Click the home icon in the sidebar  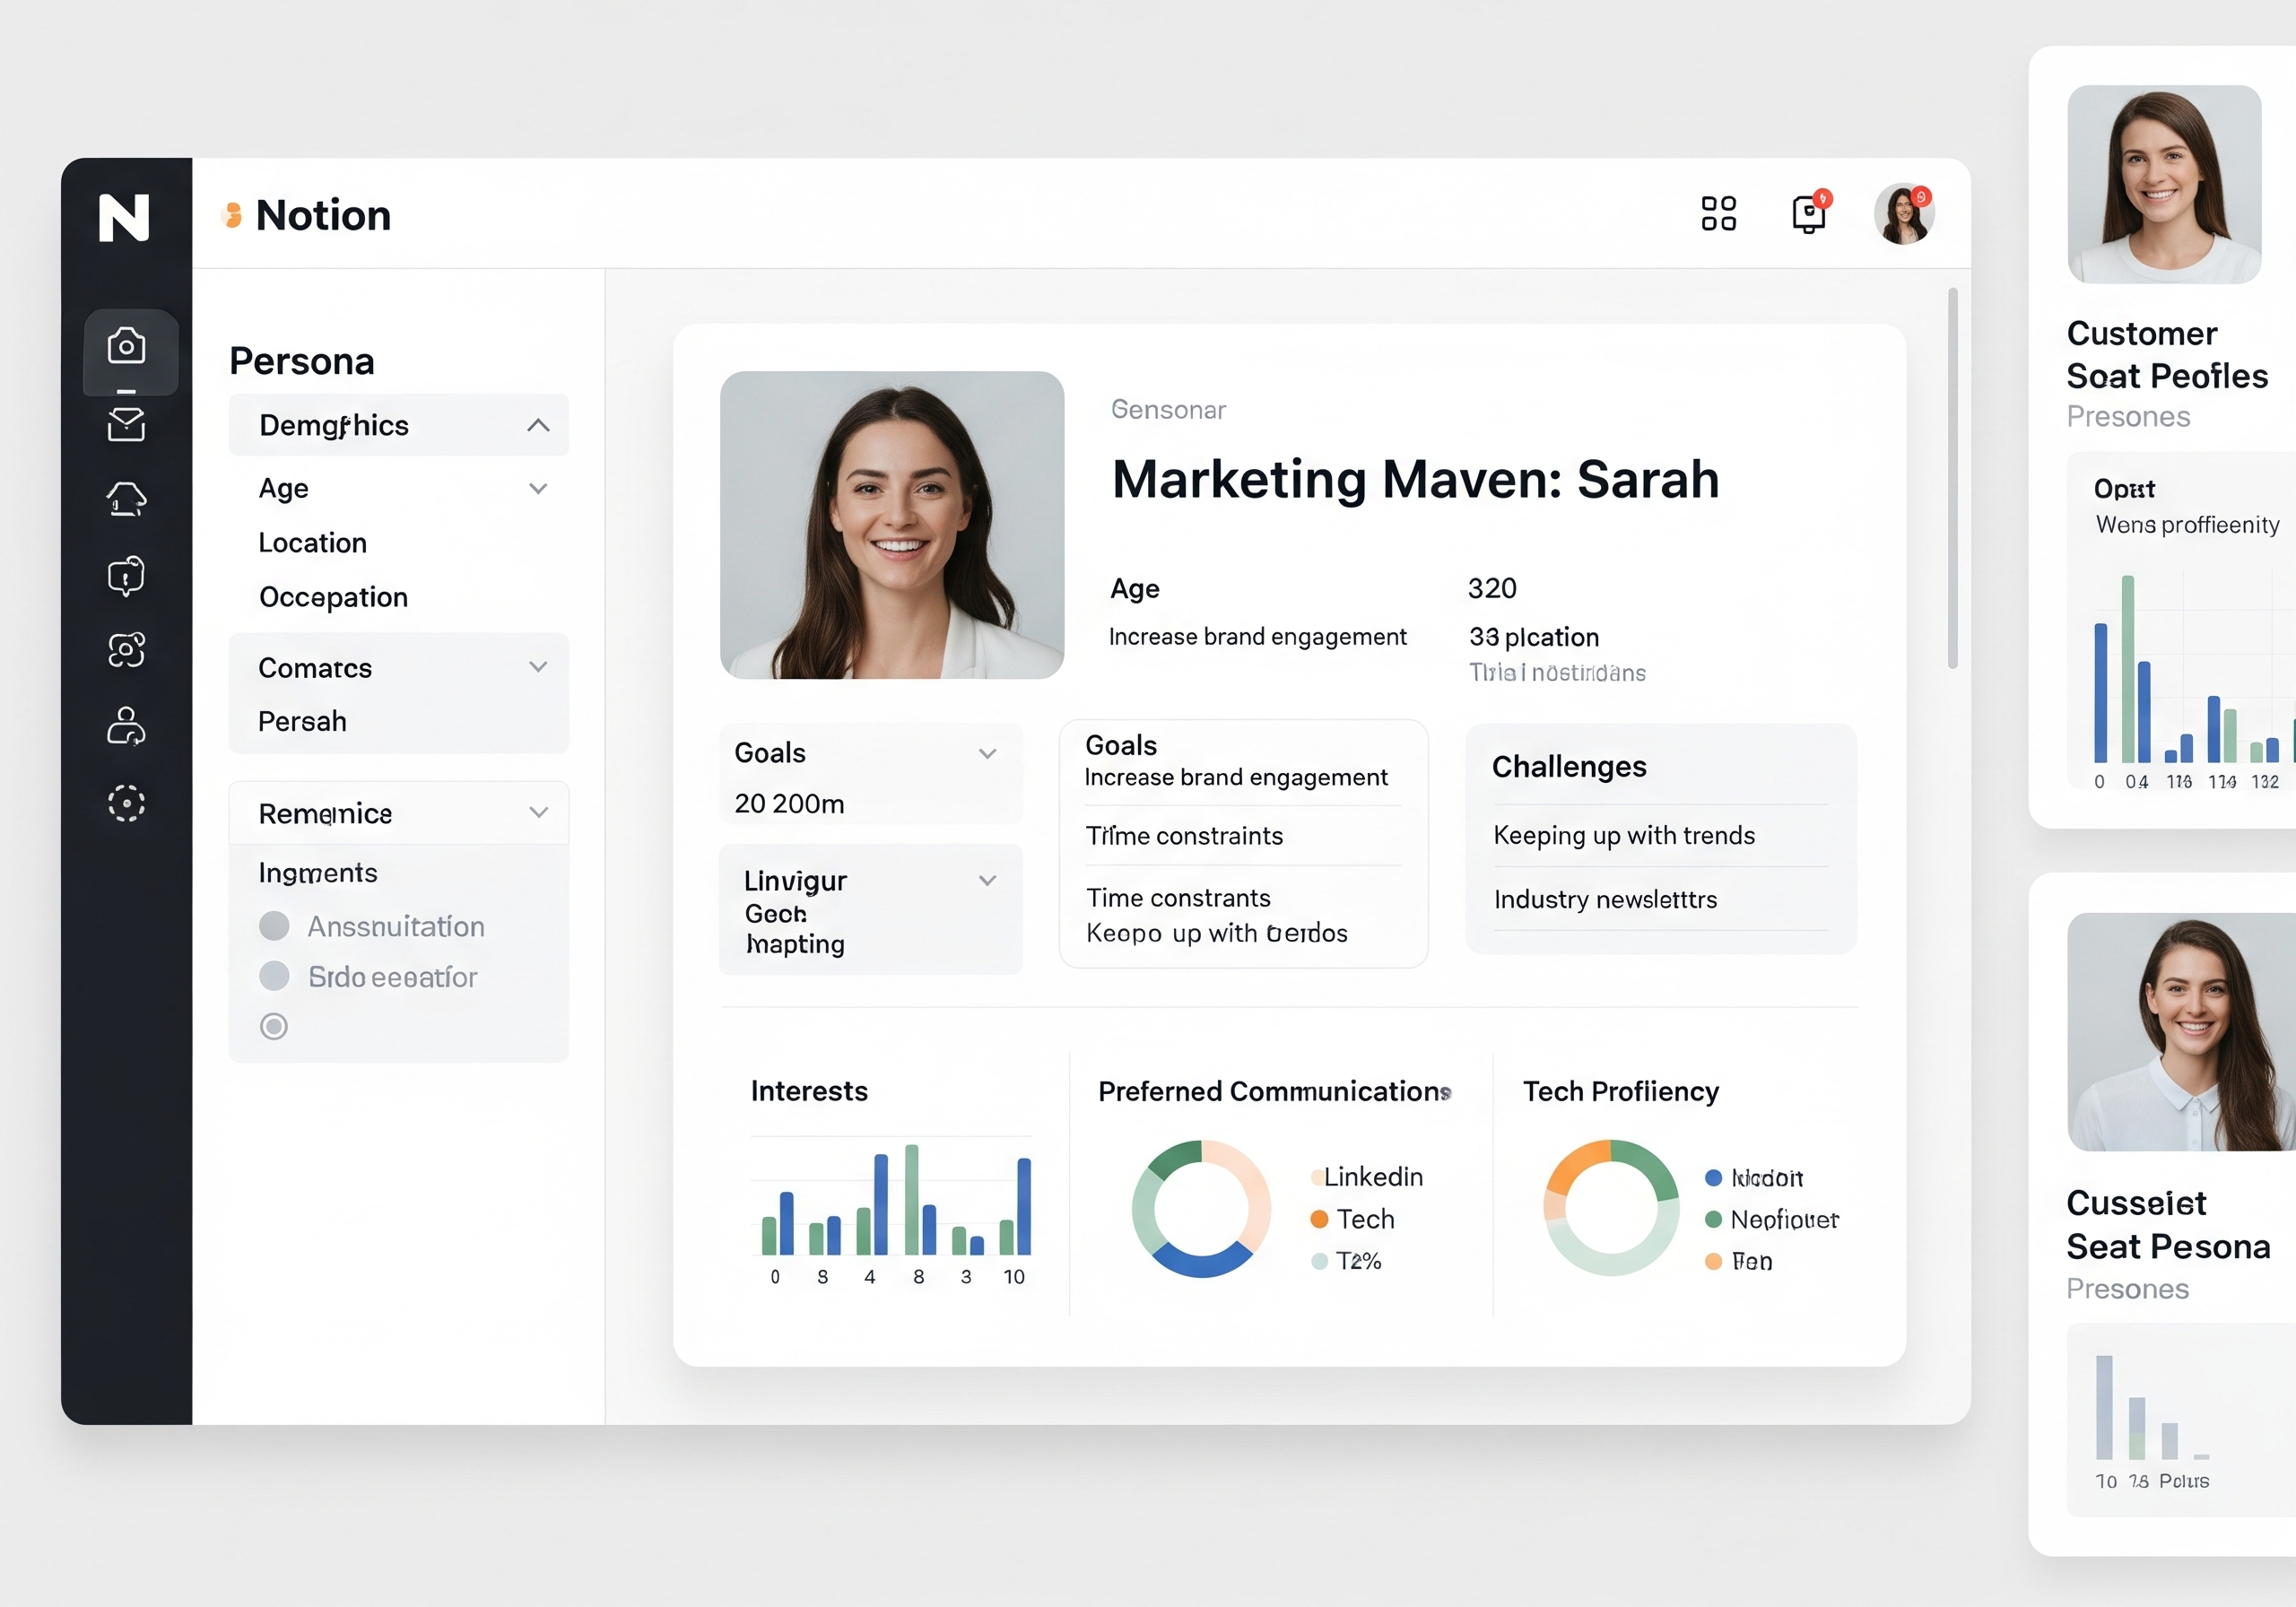click(126, 499)
